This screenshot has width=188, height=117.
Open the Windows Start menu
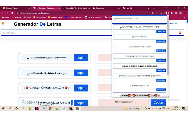click(x=3, y=109)
